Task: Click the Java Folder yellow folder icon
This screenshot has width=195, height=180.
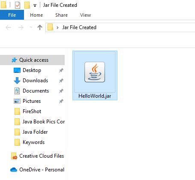Action: 17,132
